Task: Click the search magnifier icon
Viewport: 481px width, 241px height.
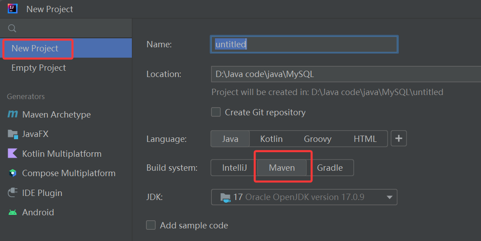Action: [12, 28]
